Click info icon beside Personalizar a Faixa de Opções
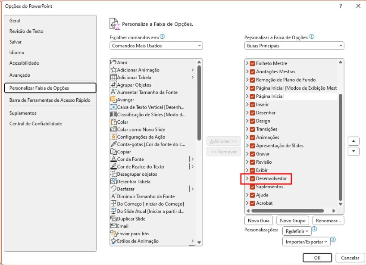This screenshot has height=265, width=366. tap(312, 37)
